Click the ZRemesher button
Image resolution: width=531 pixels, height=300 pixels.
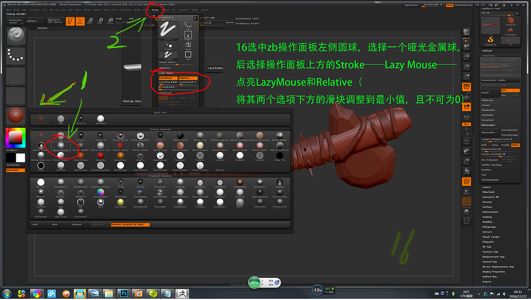tap(490, 132)
